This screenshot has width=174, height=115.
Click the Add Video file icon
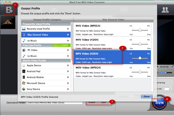pos(9,10)
